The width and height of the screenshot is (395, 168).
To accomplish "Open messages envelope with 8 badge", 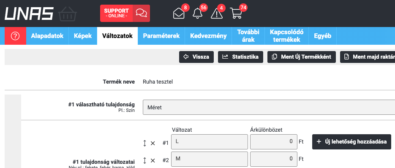I will point(179,14).
